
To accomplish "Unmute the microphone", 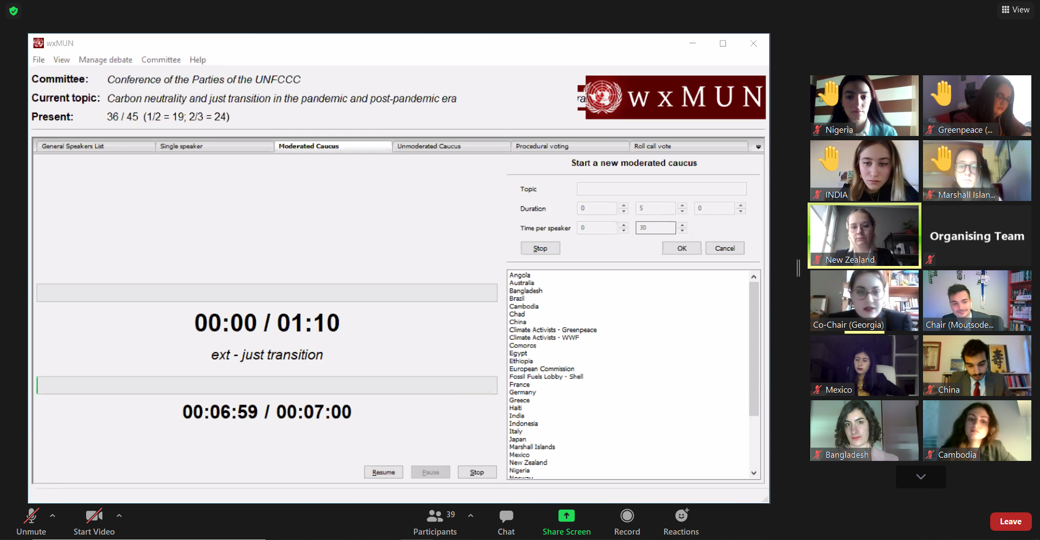I will pyautogui.click(x=31, y=516).
